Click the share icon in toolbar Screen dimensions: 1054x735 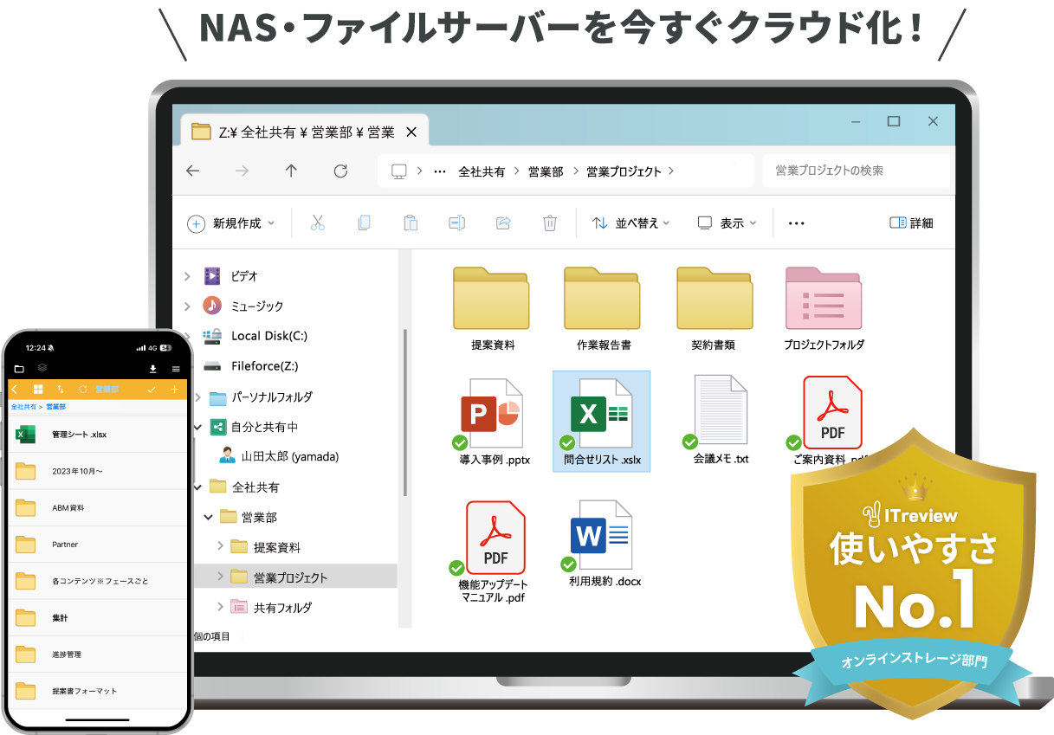(503, 223)
